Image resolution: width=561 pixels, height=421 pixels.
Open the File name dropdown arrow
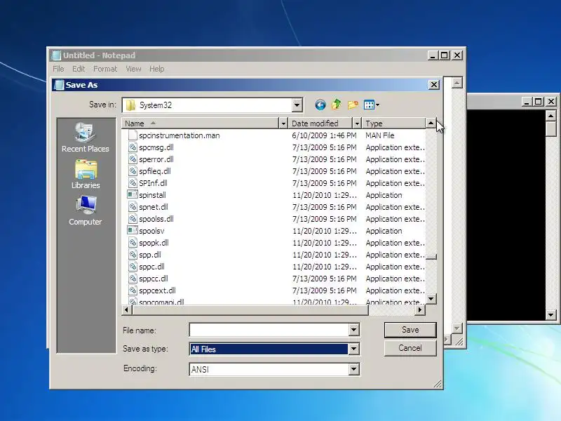point(353,330)
